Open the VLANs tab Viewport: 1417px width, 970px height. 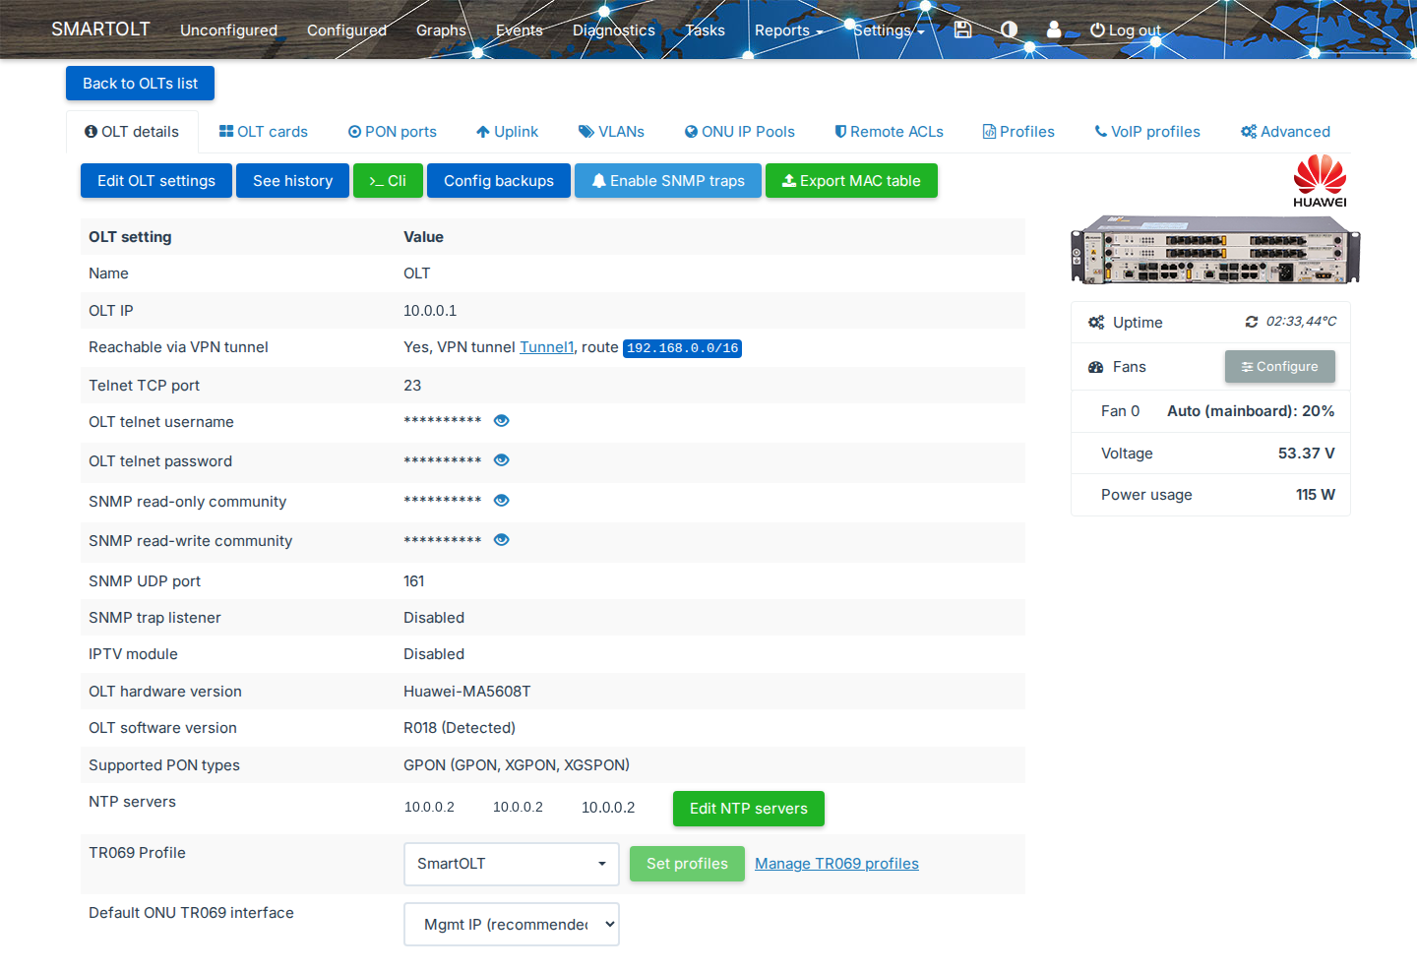tap(611, 132)
